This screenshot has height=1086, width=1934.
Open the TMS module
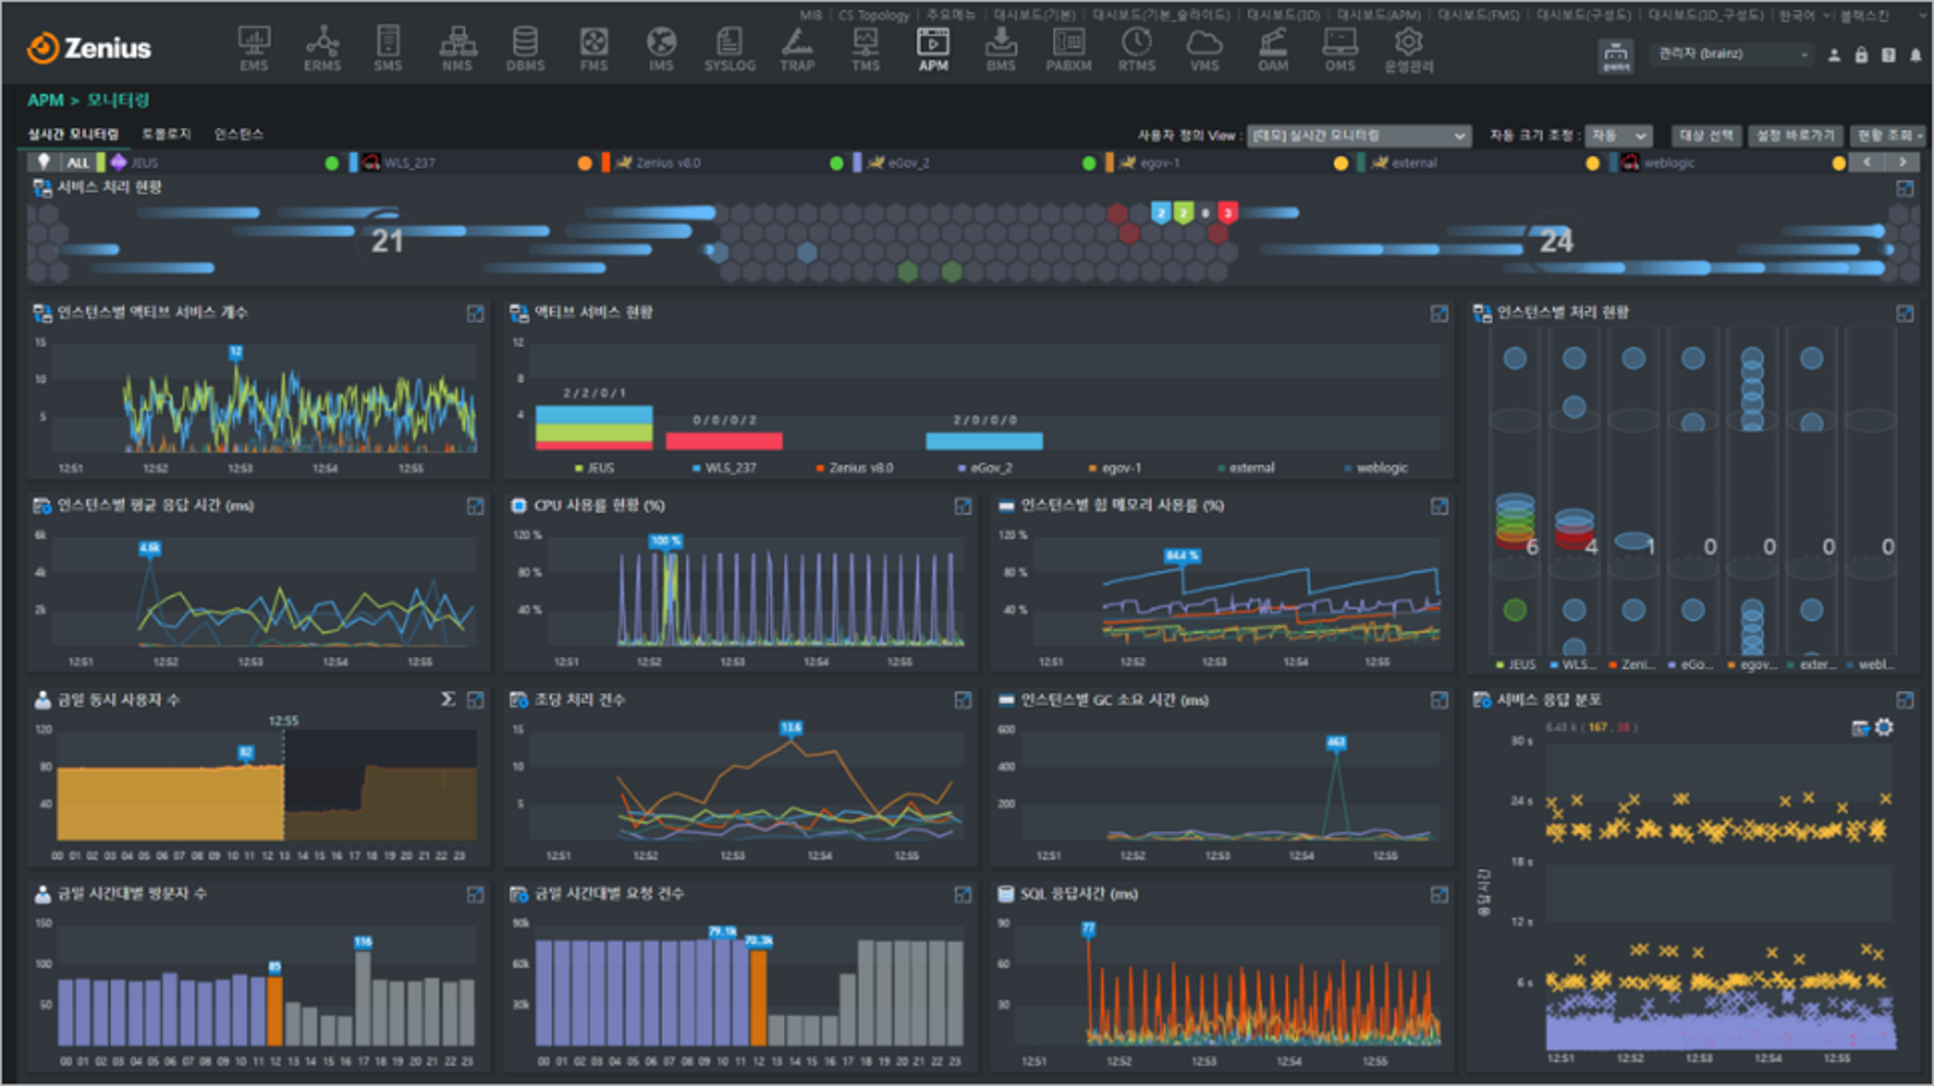pos(865,49)
